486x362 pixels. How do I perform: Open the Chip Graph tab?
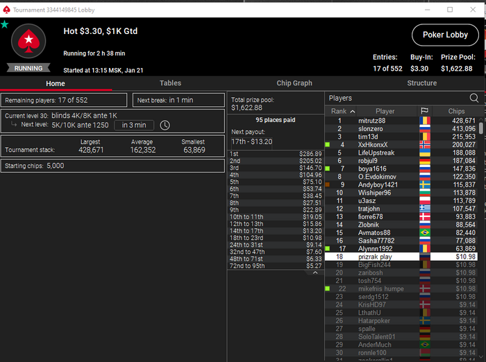294,83
